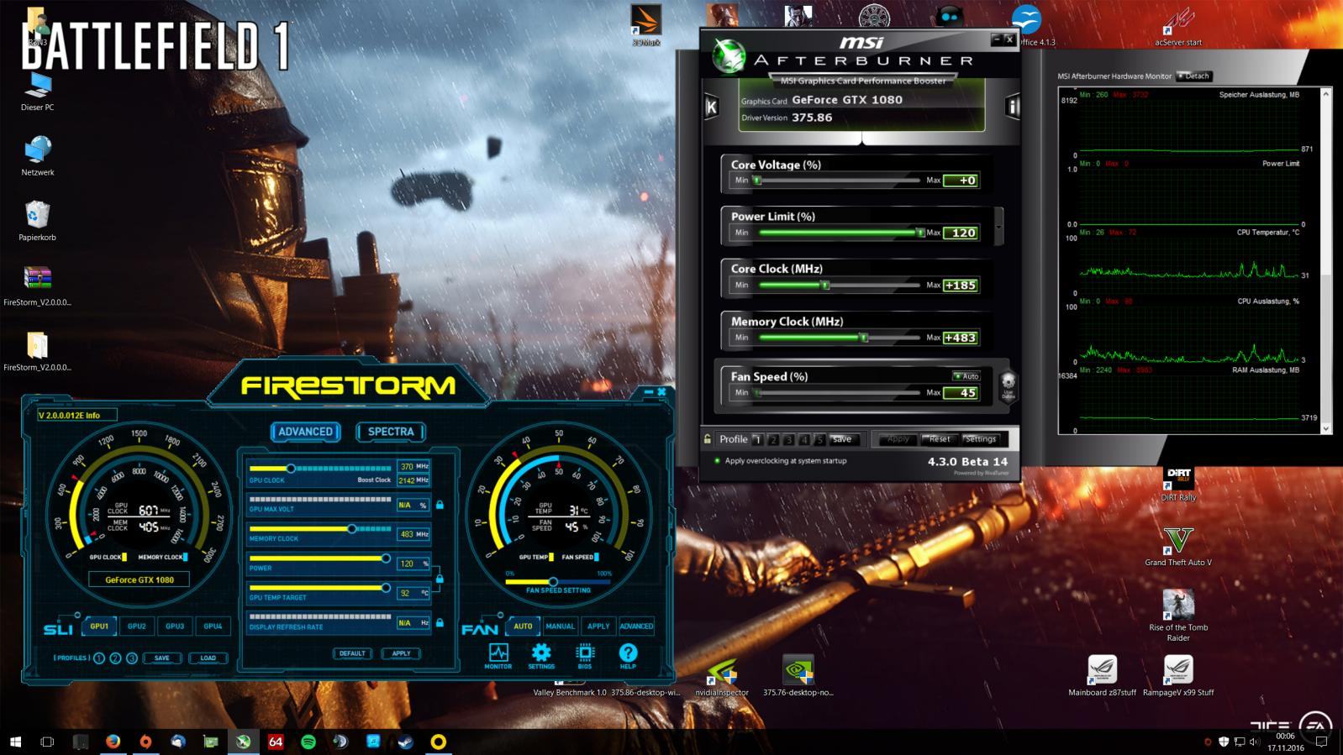Switch FireStorm fan mode to MANUAL

point(561,626)
